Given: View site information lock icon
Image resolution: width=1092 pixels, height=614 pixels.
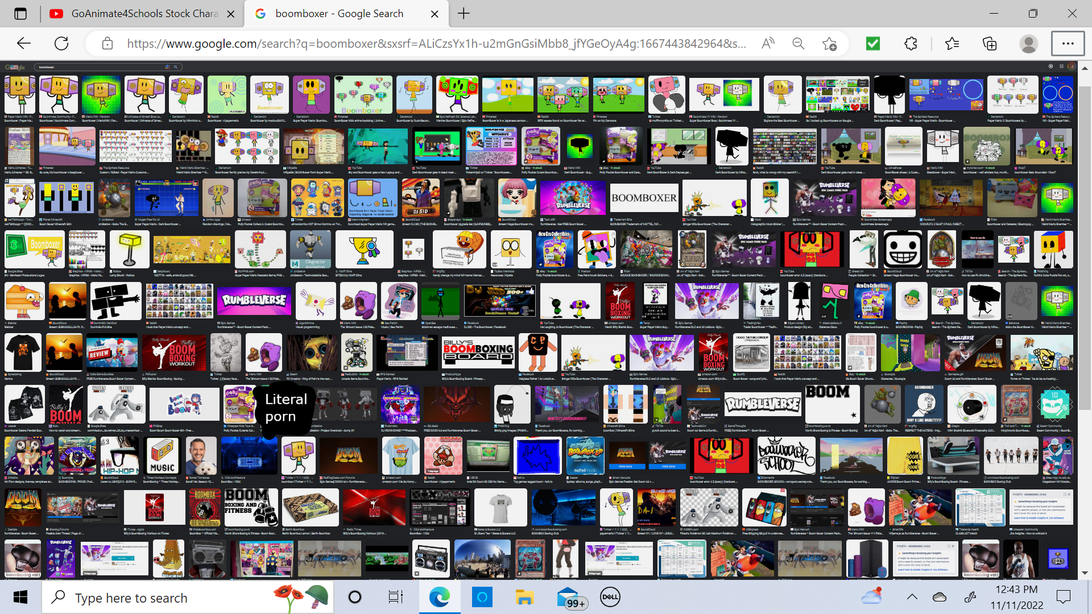Looking at the screenshot, I should click(x=107, y=44).
